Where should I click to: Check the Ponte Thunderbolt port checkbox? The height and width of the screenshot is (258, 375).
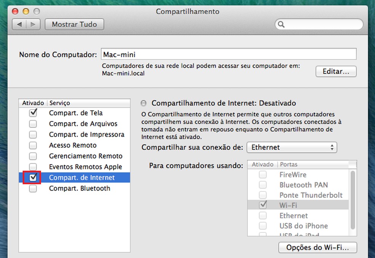(263, 195)
